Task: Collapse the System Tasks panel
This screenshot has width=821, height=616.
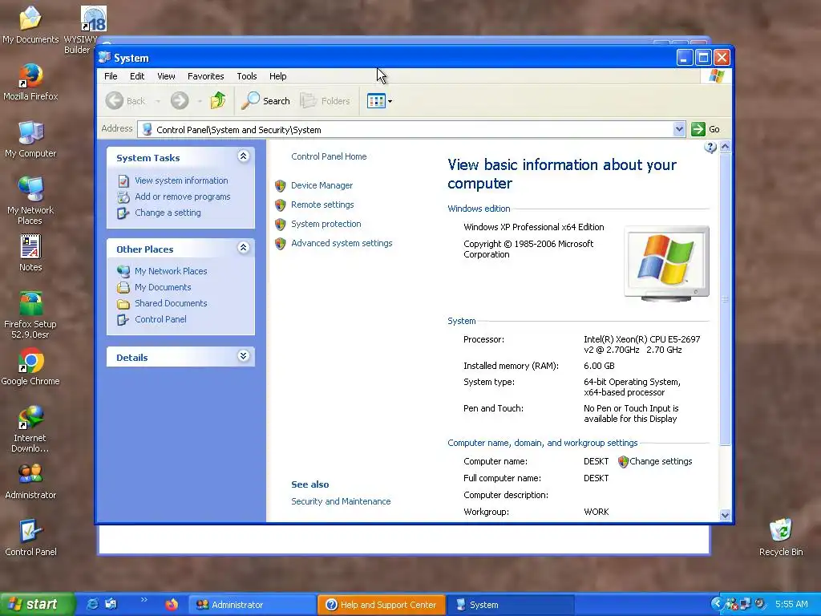Action: (x=243, y=156)
